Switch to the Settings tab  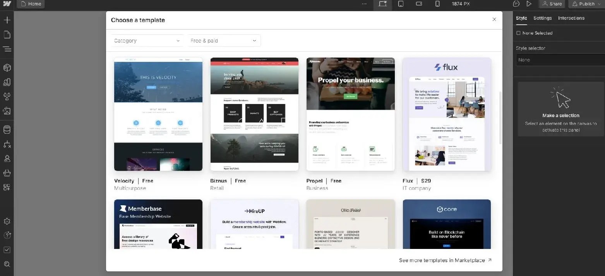point(542,18)
